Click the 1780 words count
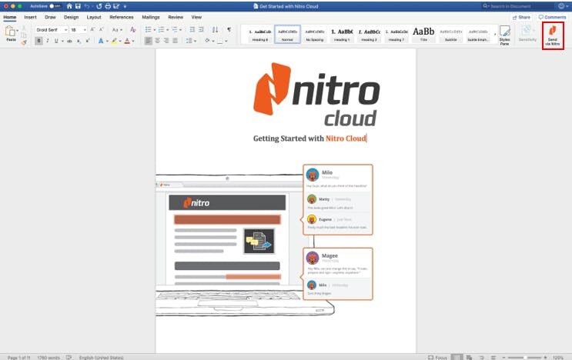 point(49,358)
